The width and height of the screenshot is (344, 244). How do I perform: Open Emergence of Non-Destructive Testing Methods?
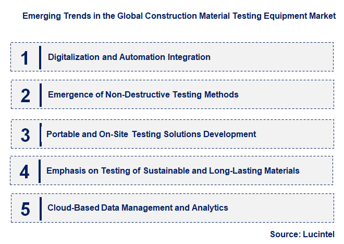143,94
